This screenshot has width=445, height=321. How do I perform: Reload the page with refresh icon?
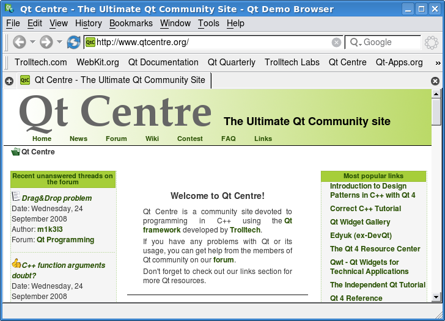pyautogui.click(x=73, y=42)
